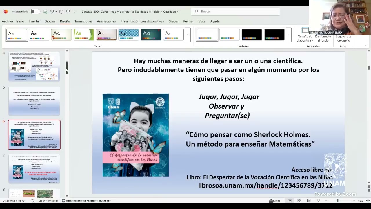Image resolution: width=371 pixels, height=209 pixels.
Task: Toggle the Notas pane
Action: [x=274, y=201]
